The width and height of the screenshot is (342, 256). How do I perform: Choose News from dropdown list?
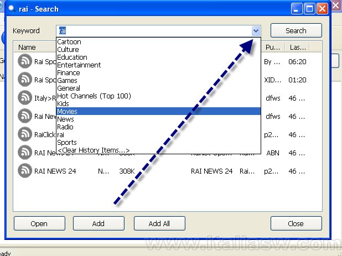pyautogui.click(x=158, y=119)
